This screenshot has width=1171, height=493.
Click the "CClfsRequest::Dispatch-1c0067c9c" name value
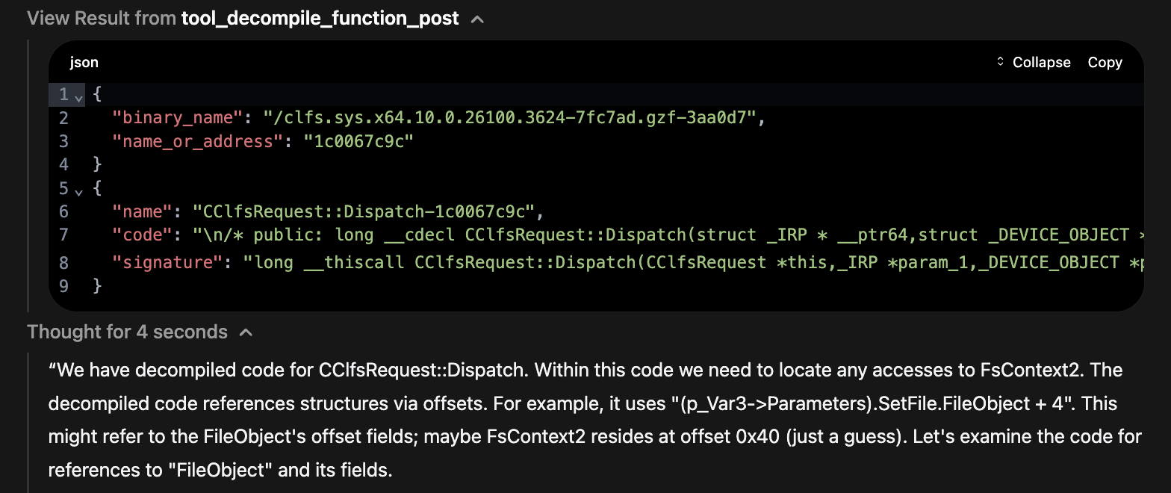[x=364, y=211]
